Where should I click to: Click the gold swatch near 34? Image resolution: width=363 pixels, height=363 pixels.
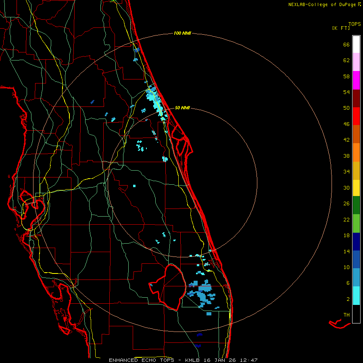tap(356, 171)
